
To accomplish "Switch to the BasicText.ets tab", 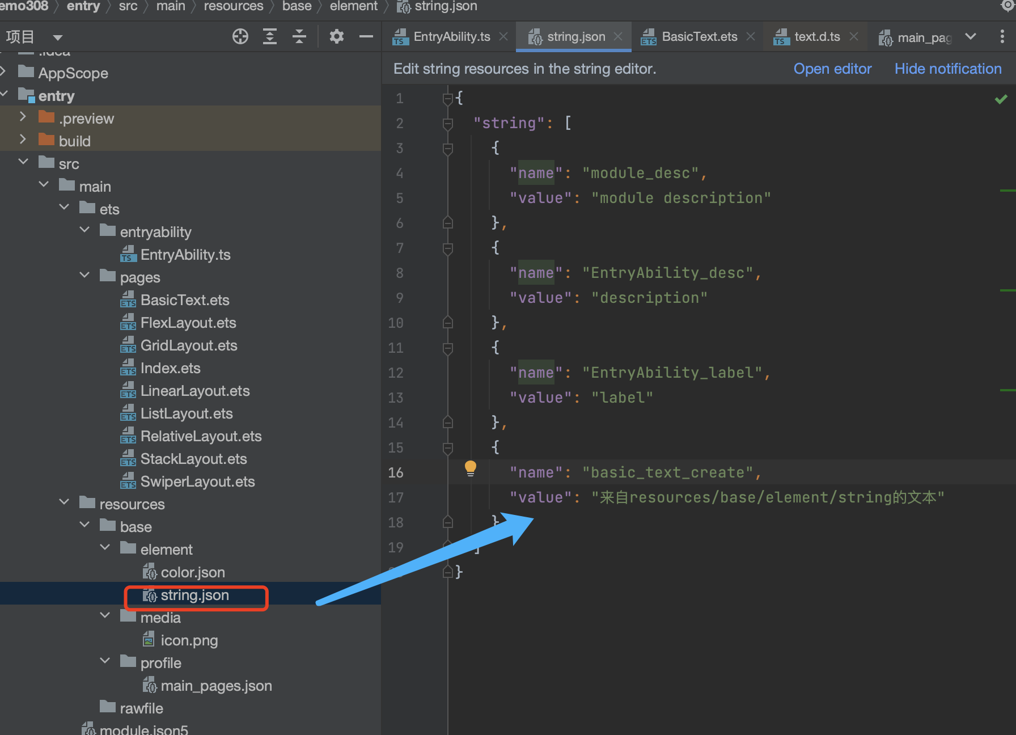I will pyautogui.click(x=698, y=37).
